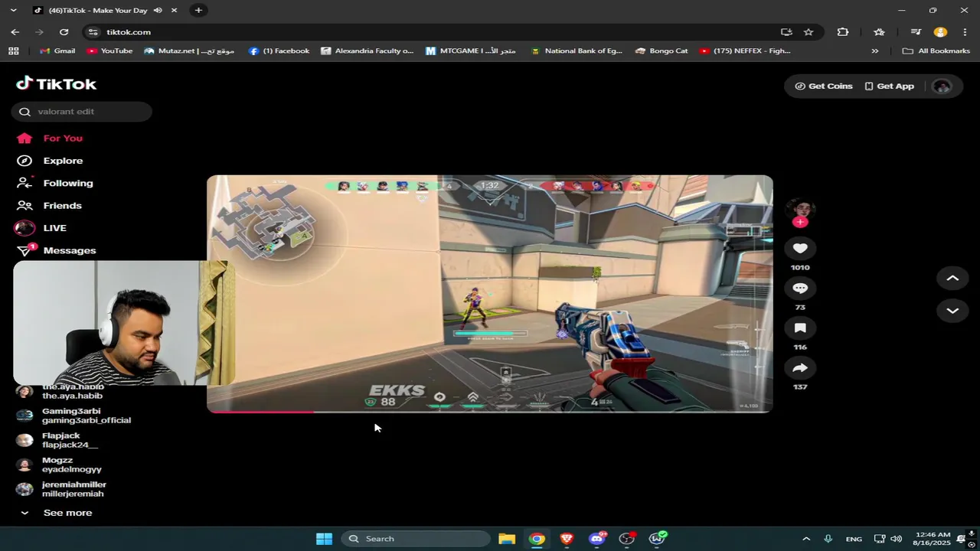The height and width of the screenshot is (551, 980).
Task: Open the Gmail bookmark
Action: pos(57,51)
